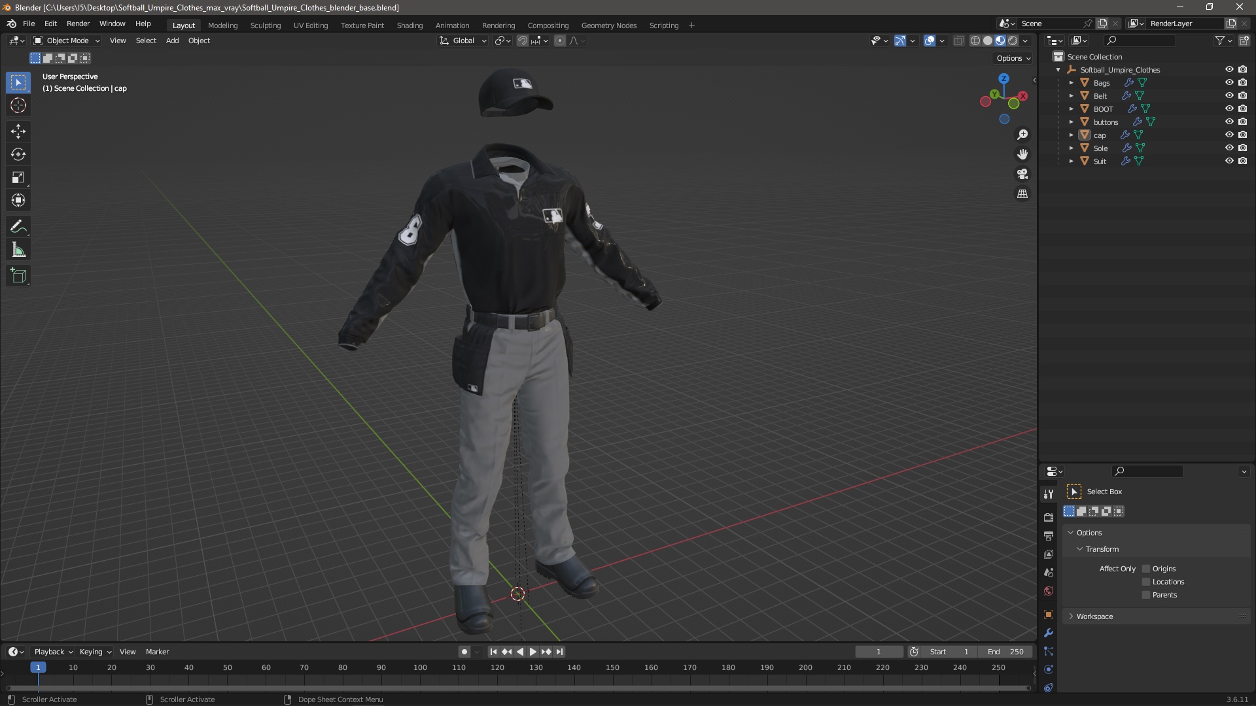This screenshot has height=706, width=1256.
Task: Open the View Layer properties tab
Action: point(1049,554)
